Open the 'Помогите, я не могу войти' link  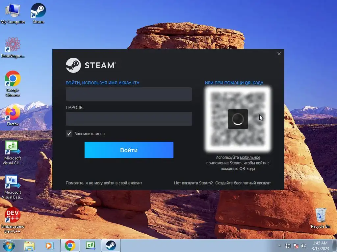click(104, 183)
